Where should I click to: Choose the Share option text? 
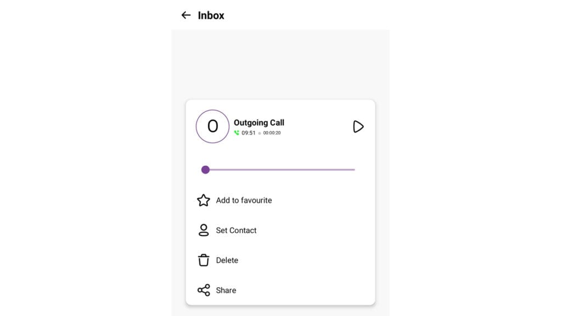[x=226, y=290]
